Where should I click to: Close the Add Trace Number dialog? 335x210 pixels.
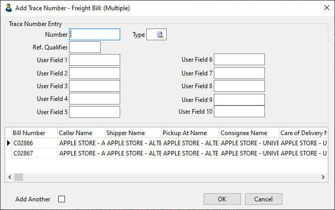point(327,8)
